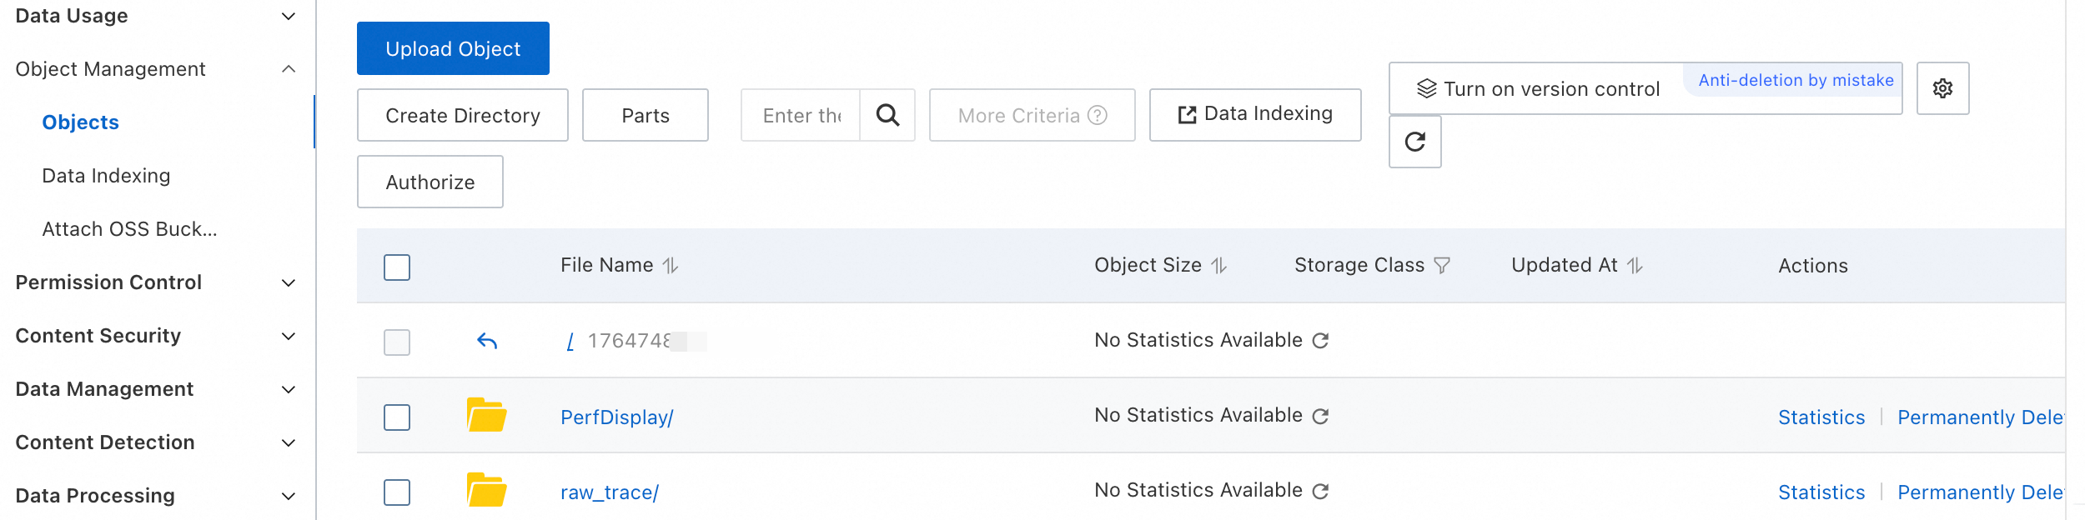Select the raw_trace folder checkbox
2085x520 pixels.
pyautogui.click(x=397, y=492)
